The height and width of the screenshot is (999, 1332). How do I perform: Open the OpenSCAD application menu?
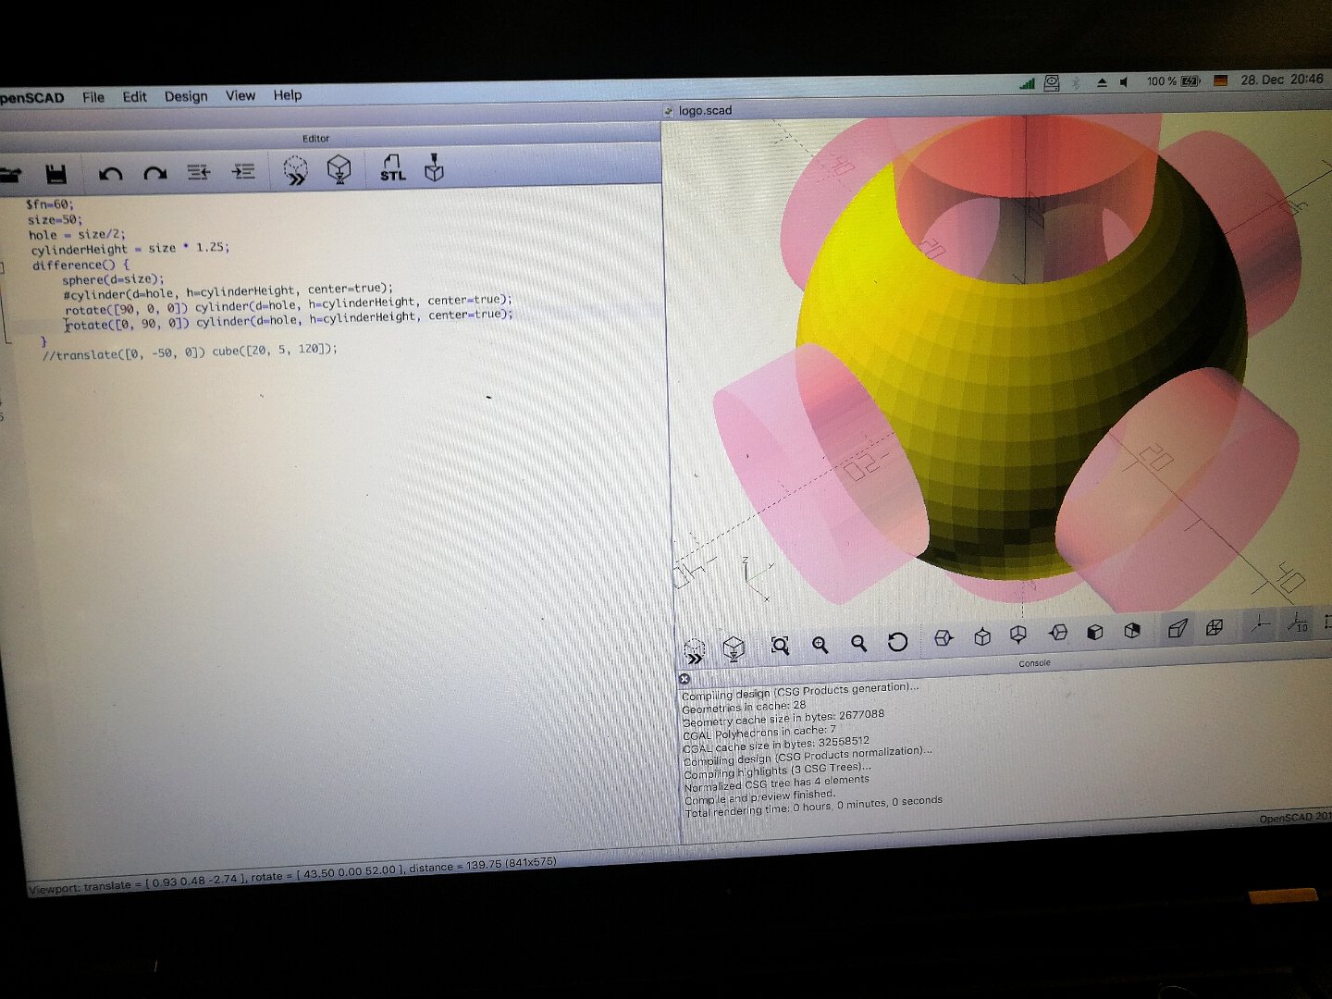tap(32, 98)
